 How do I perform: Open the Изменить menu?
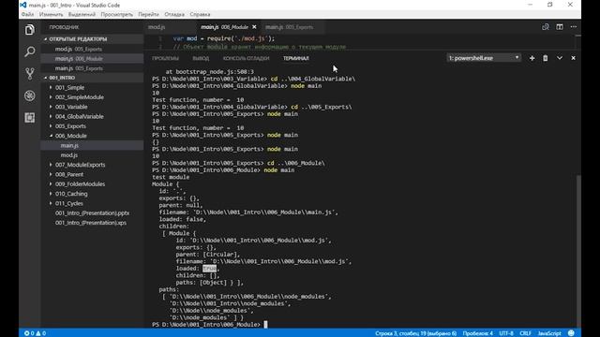tap(51, 15)
